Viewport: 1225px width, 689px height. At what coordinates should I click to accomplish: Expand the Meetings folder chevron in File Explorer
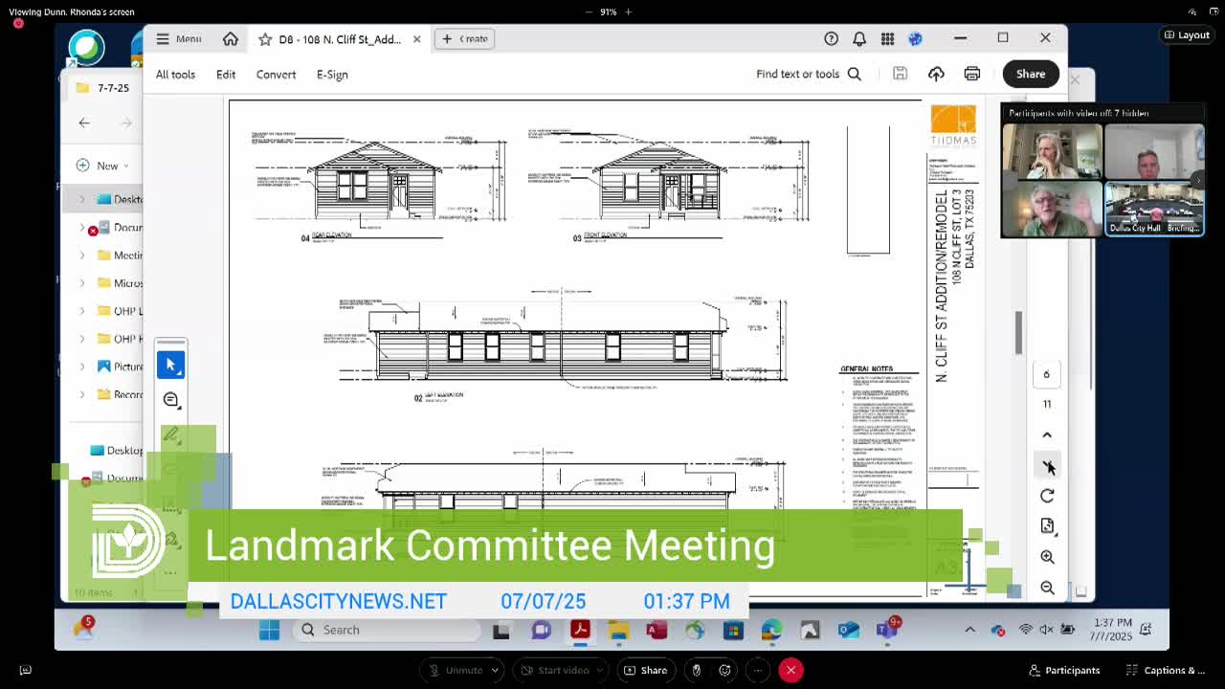tap(81, 256)
